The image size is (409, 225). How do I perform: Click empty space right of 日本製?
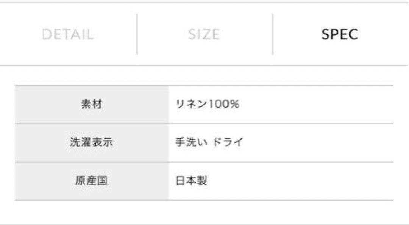click(x=300, y=181)
